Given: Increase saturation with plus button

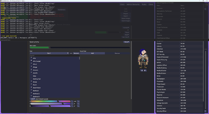Looking at the screenshot, I should click(x=78, y=104).
